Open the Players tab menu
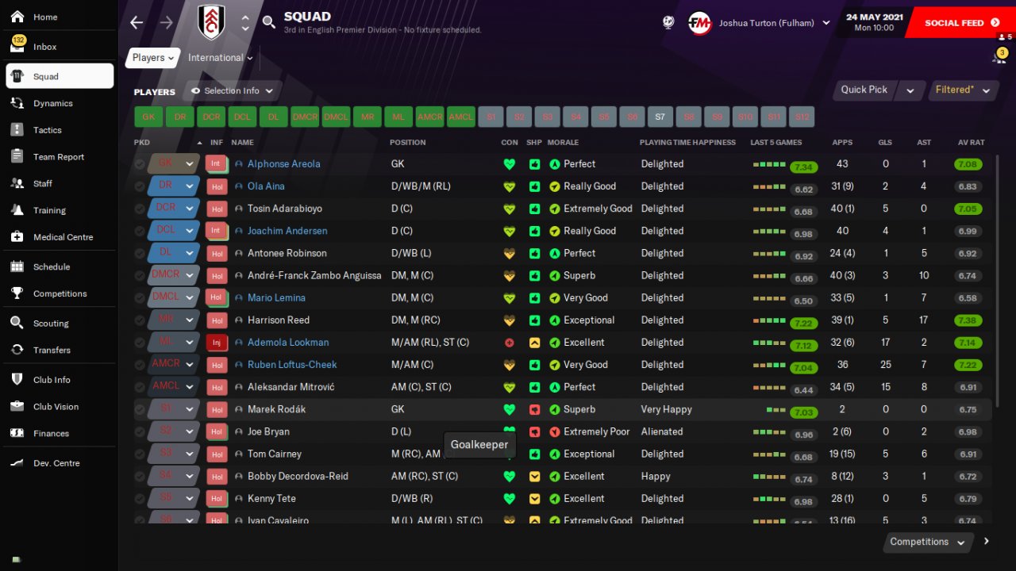Screen dimensions: 1016x571 [153, 58]
